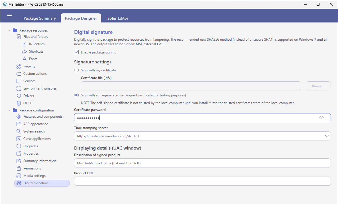
Task: Click the Package resources folder icon
Action: click(15, 30)
